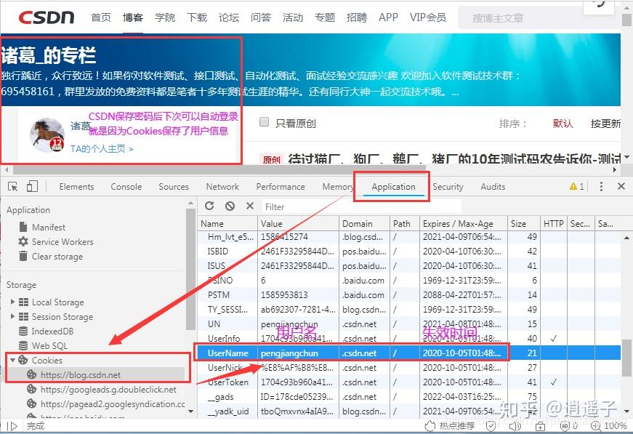Screen dimensions: 633x434
Task: Select the PSTM cookie row
Action: point(408,294)
